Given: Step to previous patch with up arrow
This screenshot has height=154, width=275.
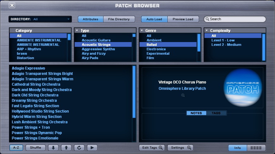Looking at the screenshot, I should [66, 148].
